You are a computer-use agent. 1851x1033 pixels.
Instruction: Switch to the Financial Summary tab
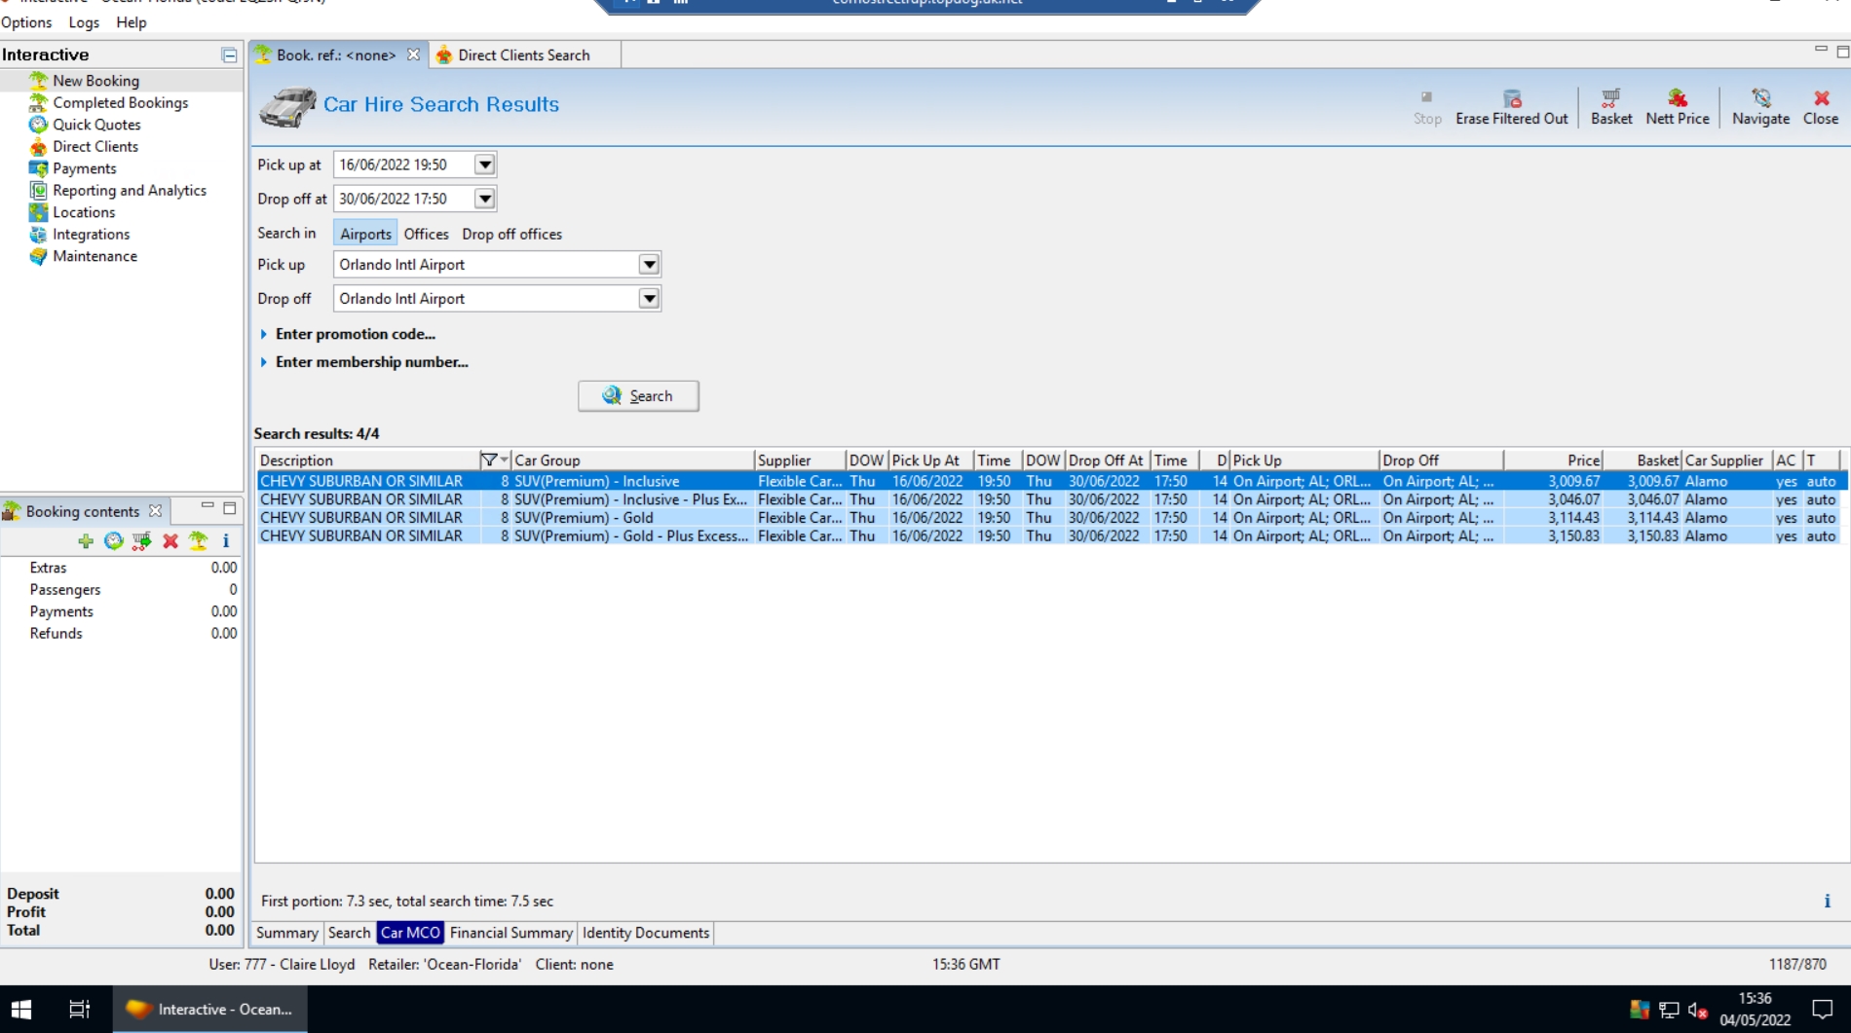(x=510, y=933)
